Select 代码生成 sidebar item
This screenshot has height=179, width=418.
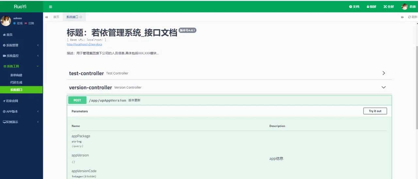[16, 82]
